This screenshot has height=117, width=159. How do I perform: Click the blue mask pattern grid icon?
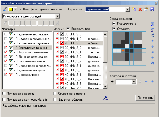click(x=152, y=24)
